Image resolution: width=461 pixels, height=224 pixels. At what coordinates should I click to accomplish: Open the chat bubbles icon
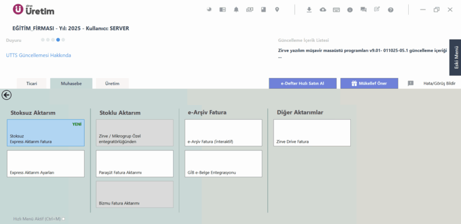point(363,10)
